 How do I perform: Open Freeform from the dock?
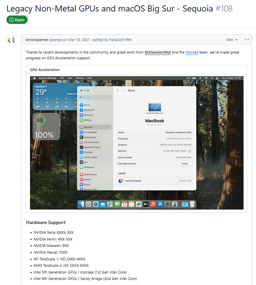pyautogui.click(x=139, y=204)
